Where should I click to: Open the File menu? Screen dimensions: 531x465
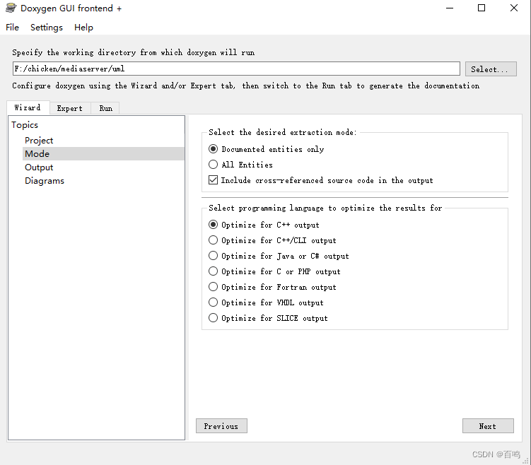coord(13,28)
